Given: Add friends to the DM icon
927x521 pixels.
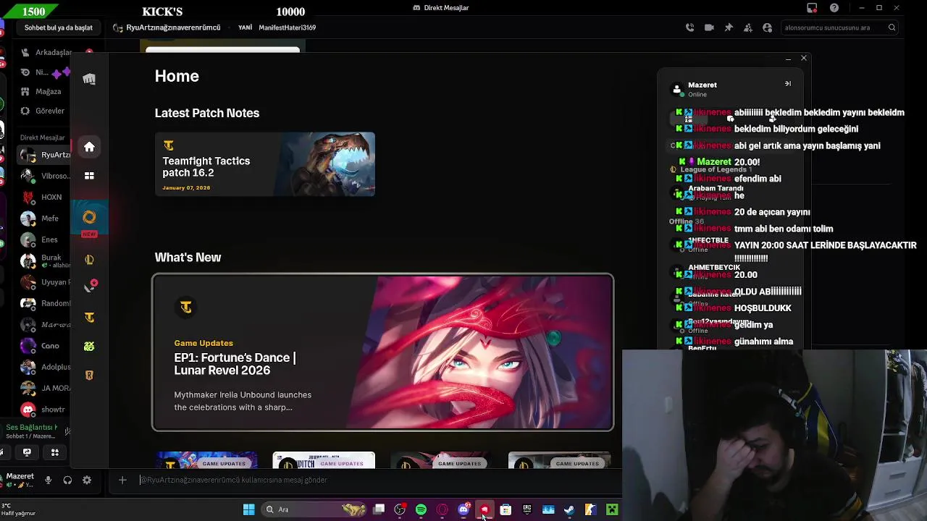Looking at the screenshot, I should (747, 27).
